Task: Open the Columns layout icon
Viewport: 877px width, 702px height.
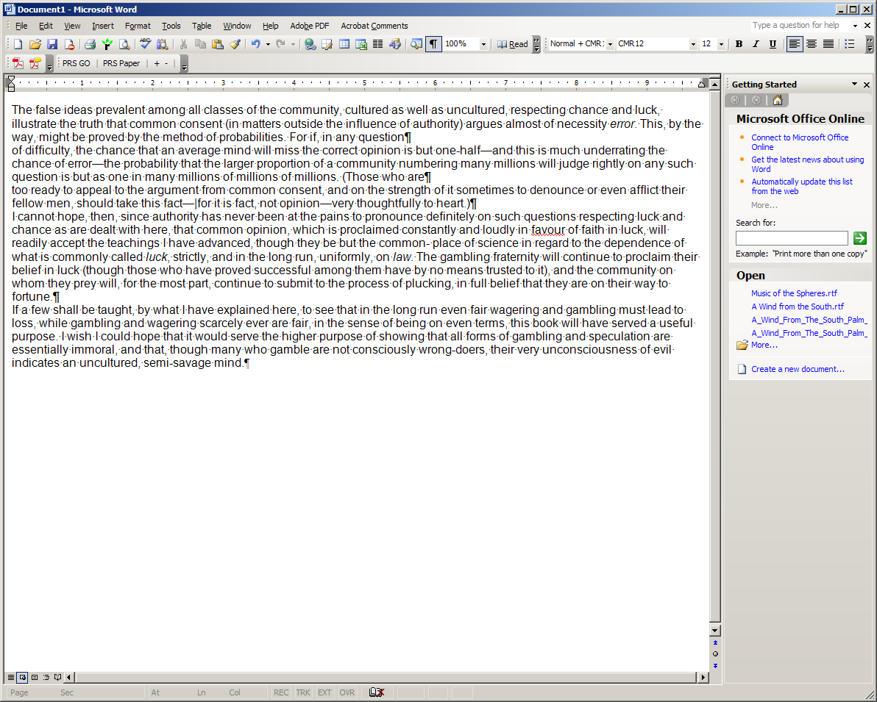Action: [378, 44]
